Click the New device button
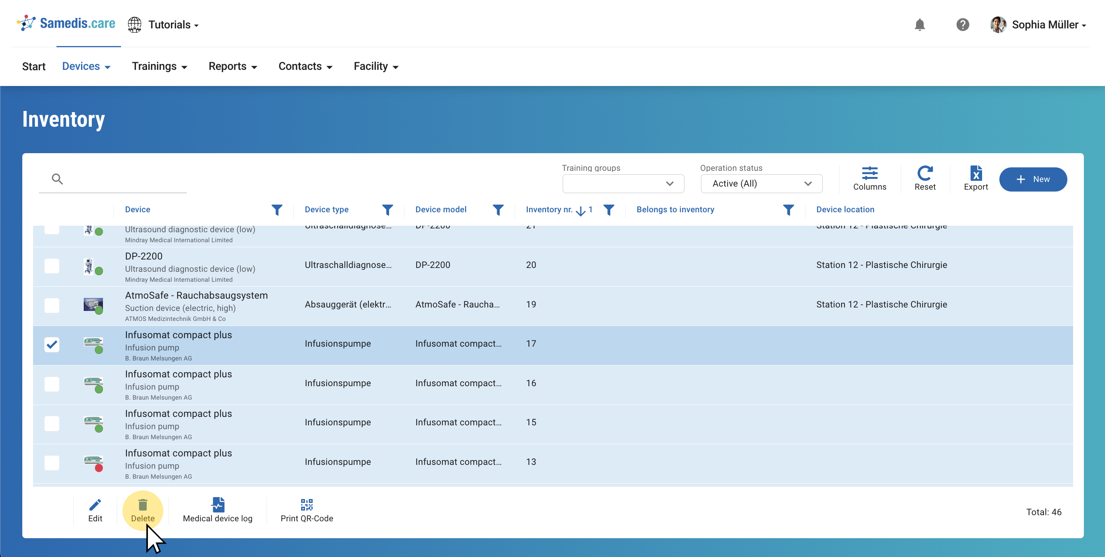 click(x=1032, y=179)
